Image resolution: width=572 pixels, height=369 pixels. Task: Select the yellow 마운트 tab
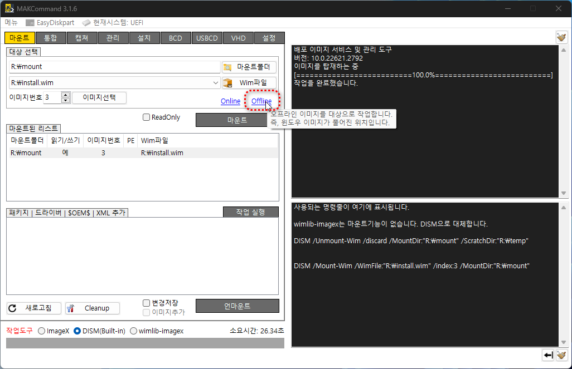20,38
